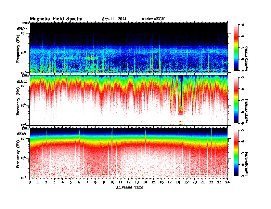Click the hour 6 tick label
Screen dimensions: 271x209
(79, 182)
